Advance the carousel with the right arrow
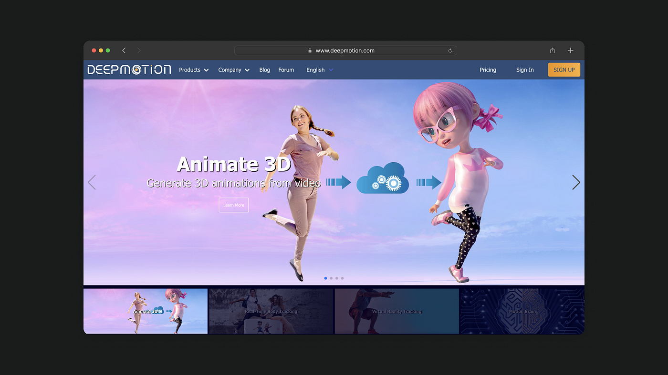668x375 pixels. click(x=575, y=182)
